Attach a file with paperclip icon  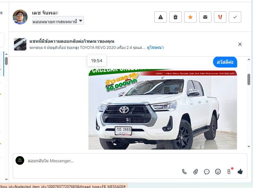[196, 172]
